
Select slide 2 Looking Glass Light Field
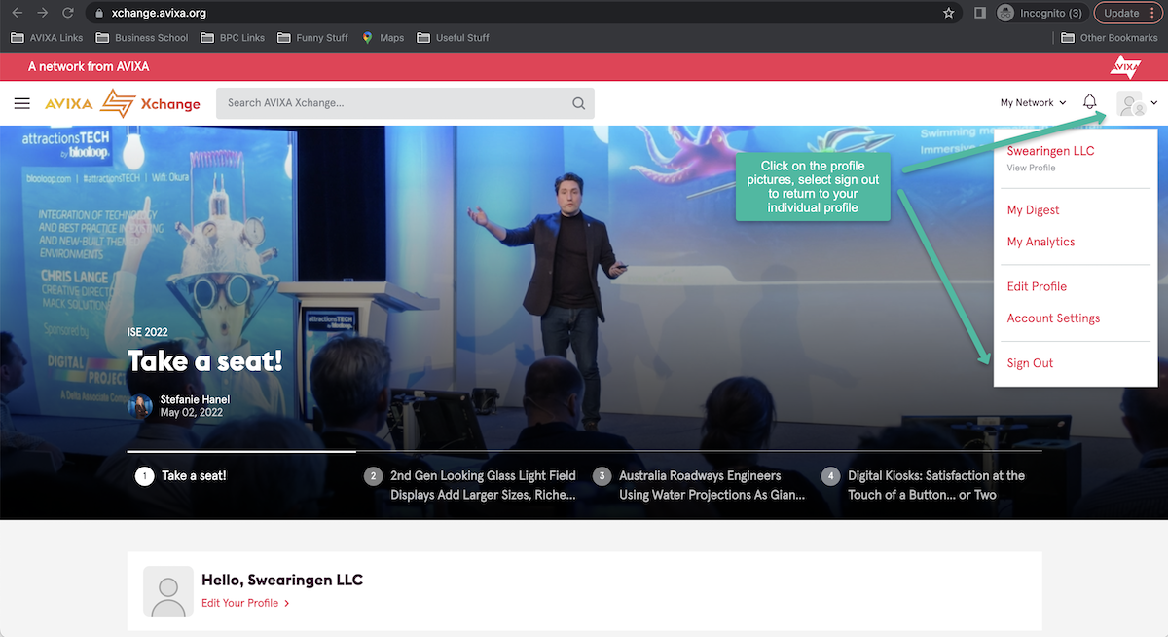pyautogui.click(x=471, y=485)
